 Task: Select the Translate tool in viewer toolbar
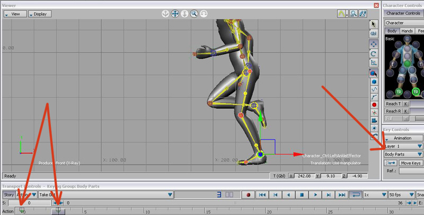[x=374, y=44]
